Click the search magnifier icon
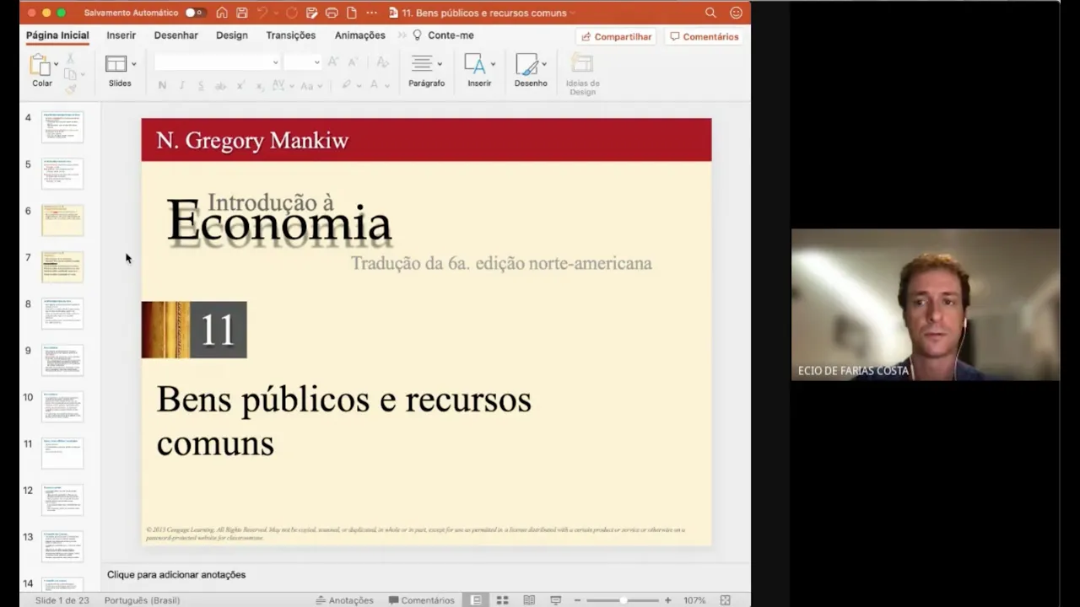This screenshot has width=1080, height=607. click(710, 13)
